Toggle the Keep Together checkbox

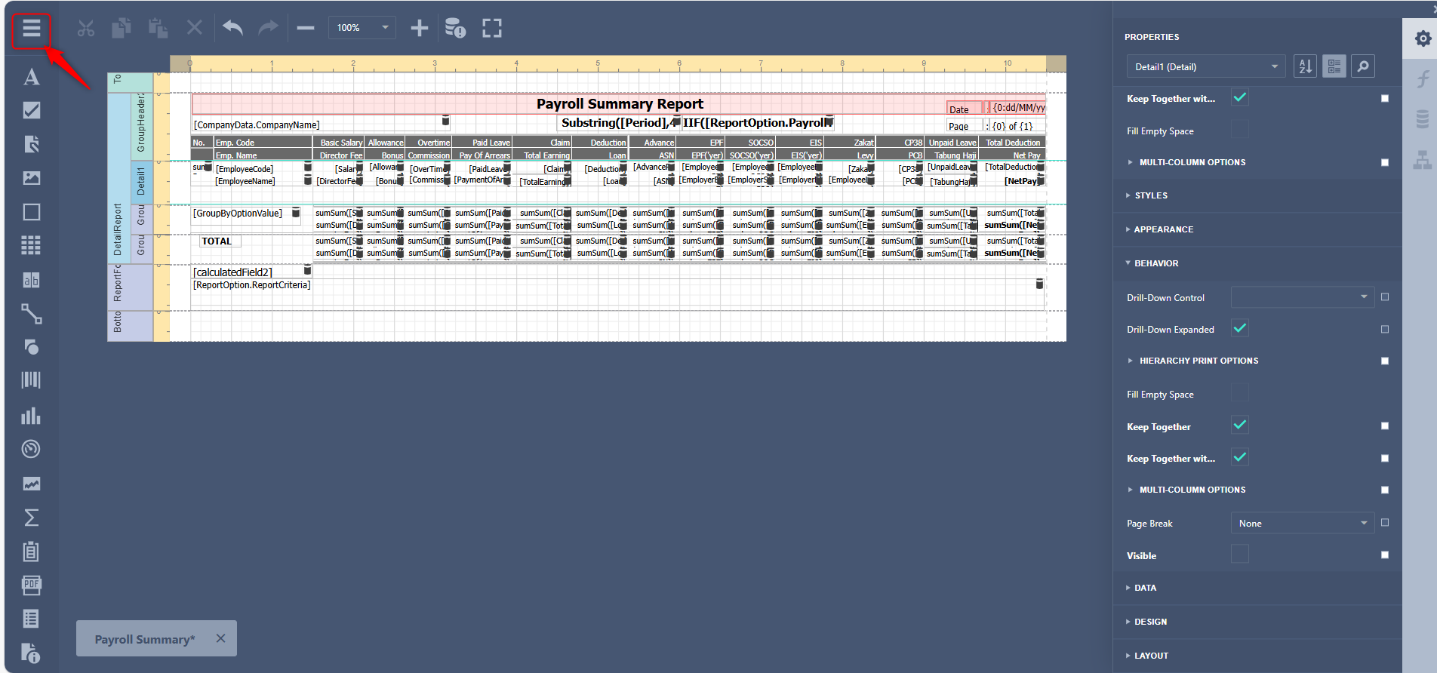(1239, 426)
